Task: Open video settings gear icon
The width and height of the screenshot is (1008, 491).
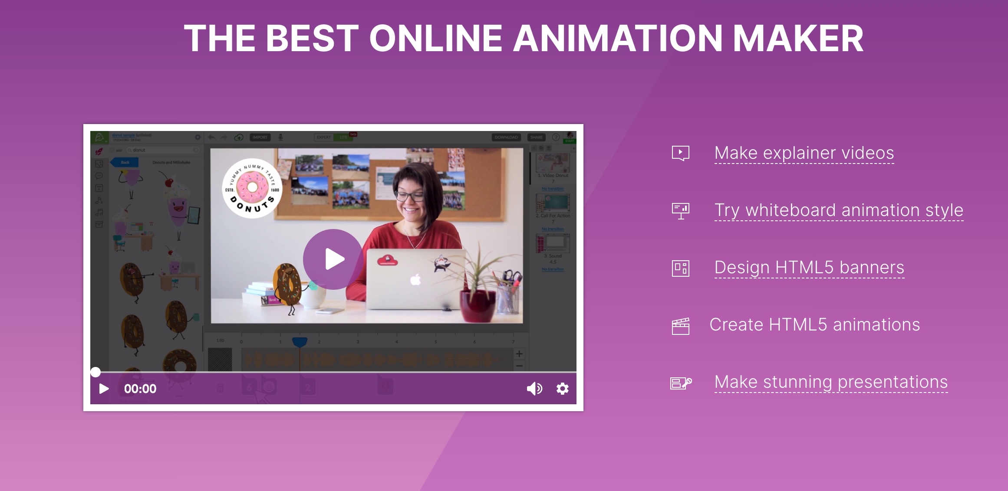Action: 563,389
